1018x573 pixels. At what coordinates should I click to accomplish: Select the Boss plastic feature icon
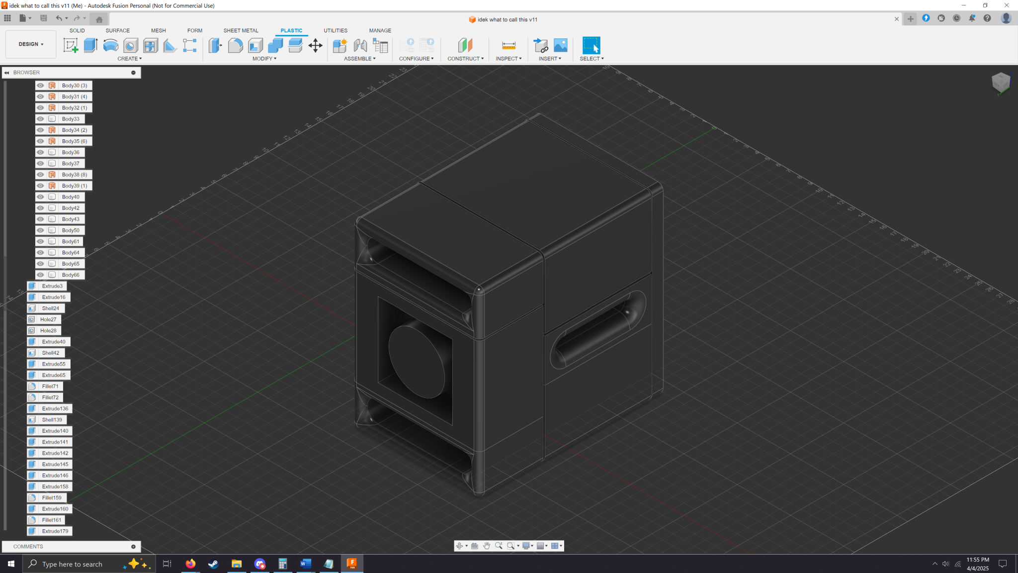click(x=150, y=45)
